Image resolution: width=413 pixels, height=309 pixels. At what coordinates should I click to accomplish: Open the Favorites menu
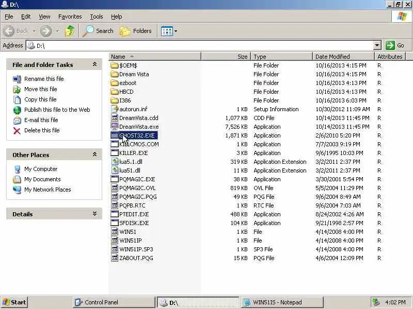70,16
